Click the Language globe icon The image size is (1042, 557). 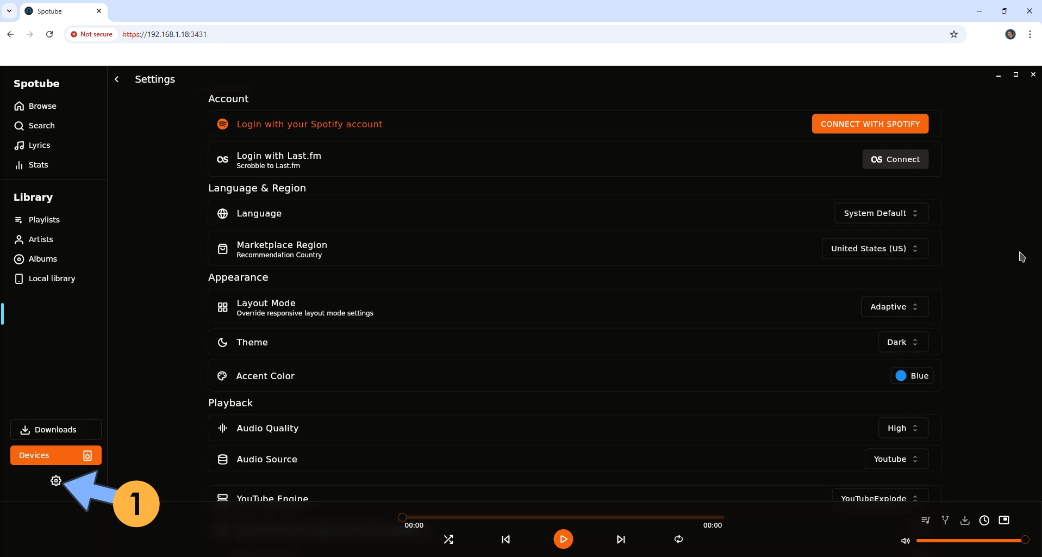pos(222,214)
